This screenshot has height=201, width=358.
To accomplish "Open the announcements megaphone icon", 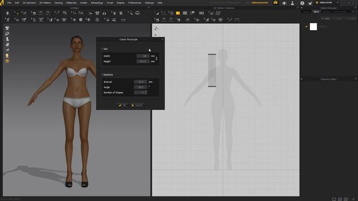I will pyautogui.click(x=284, y=3).
